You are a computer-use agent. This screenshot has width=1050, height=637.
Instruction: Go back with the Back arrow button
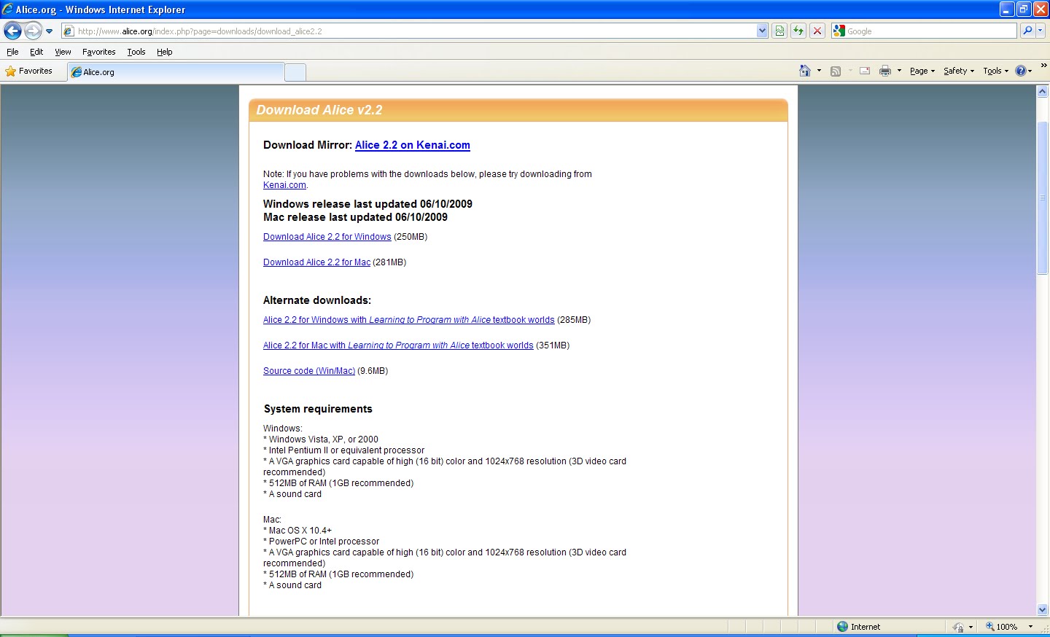point(12,31)
